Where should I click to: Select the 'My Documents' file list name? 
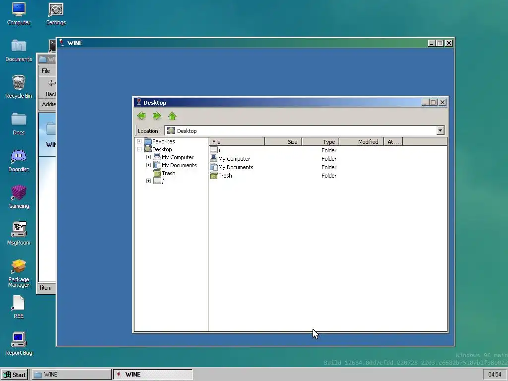pos(236,167)
